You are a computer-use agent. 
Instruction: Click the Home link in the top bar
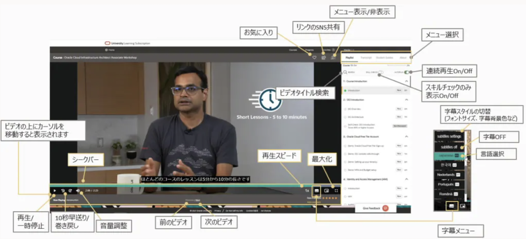coord(110,50)
